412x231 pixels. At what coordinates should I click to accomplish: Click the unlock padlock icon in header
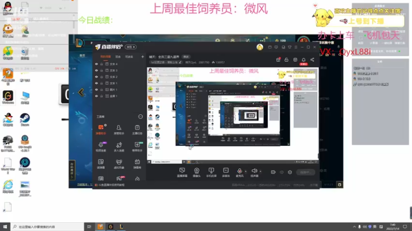tap(286, 60)
